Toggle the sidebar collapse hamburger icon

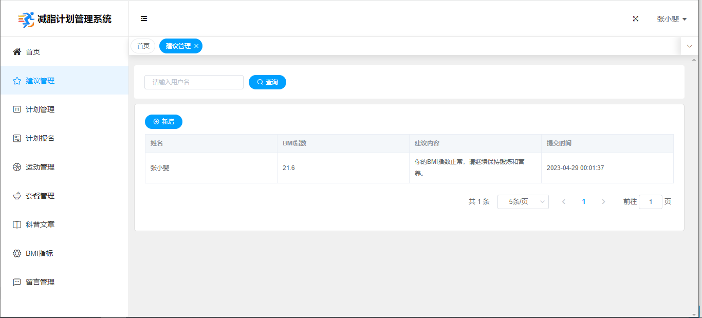click(144, 18)
